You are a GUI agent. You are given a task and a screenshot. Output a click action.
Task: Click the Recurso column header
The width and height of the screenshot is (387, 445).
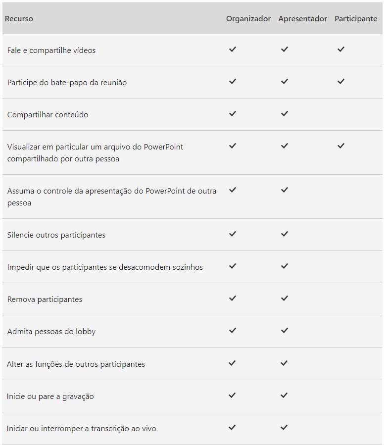pyautogui.click(x=19, y=19)
